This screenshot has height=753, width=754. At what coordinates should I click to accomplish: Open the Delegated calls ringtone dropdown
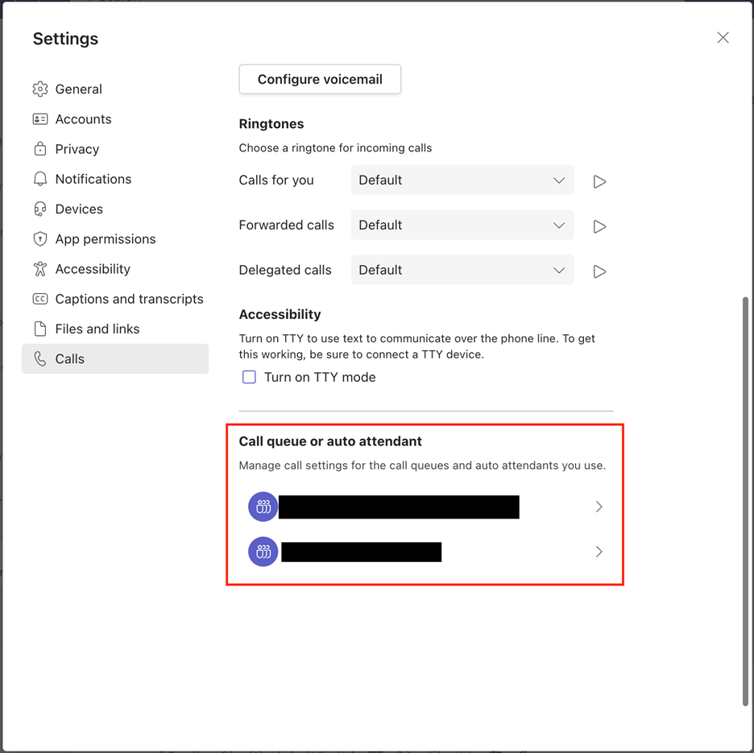coord(462,271)
